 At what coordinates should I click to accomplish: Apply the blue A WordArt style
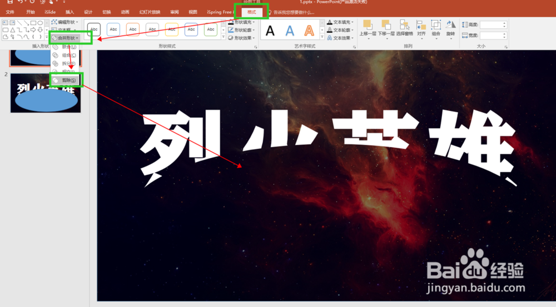(x=290, y=31)
